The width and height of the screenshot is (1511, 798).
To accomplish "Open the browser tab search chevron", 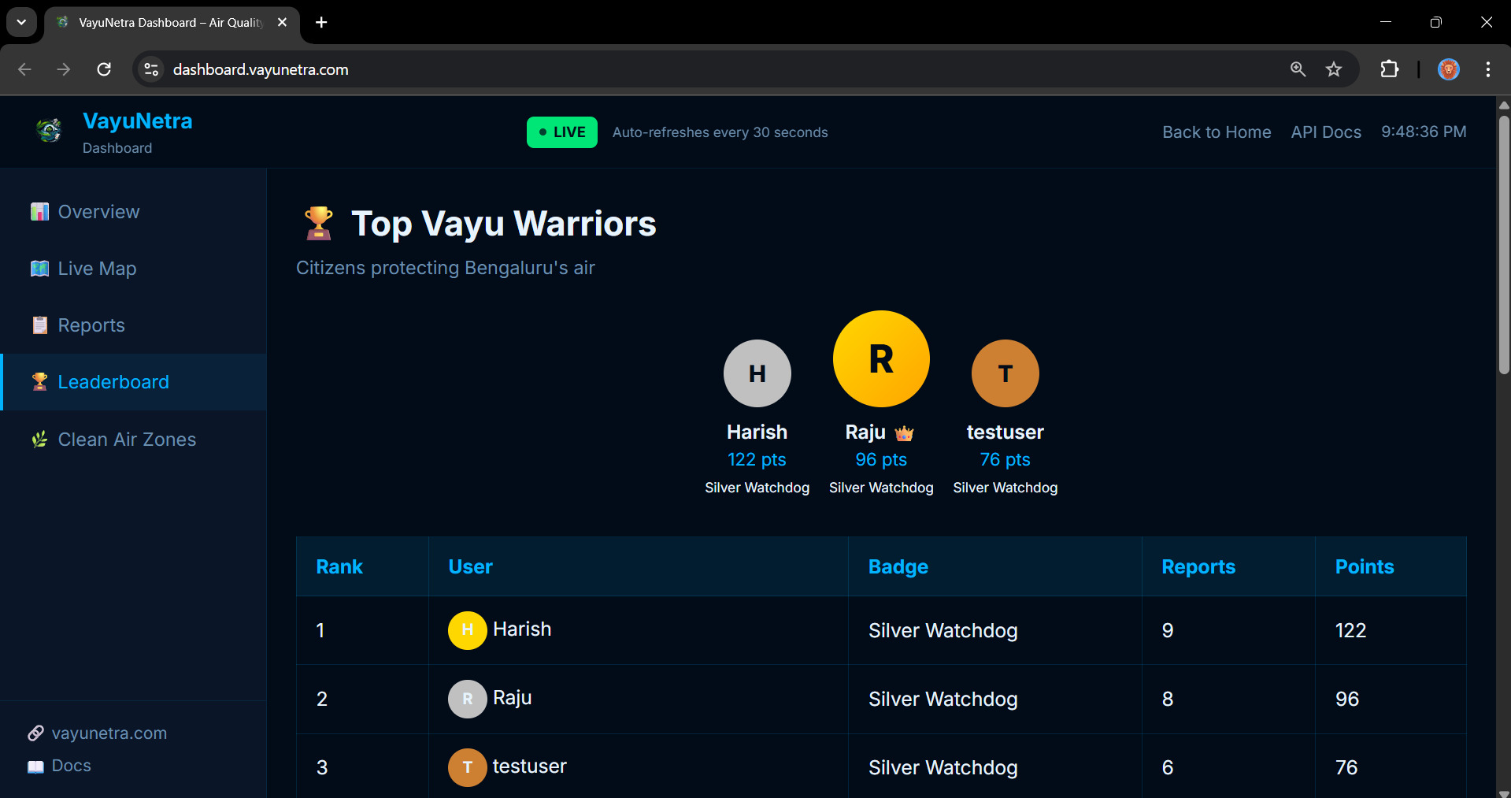I will [x=21, y=22].
